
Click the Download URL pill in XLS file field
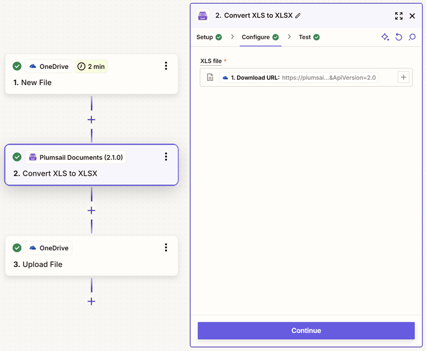pyautogui.click(x=299, y=78)
